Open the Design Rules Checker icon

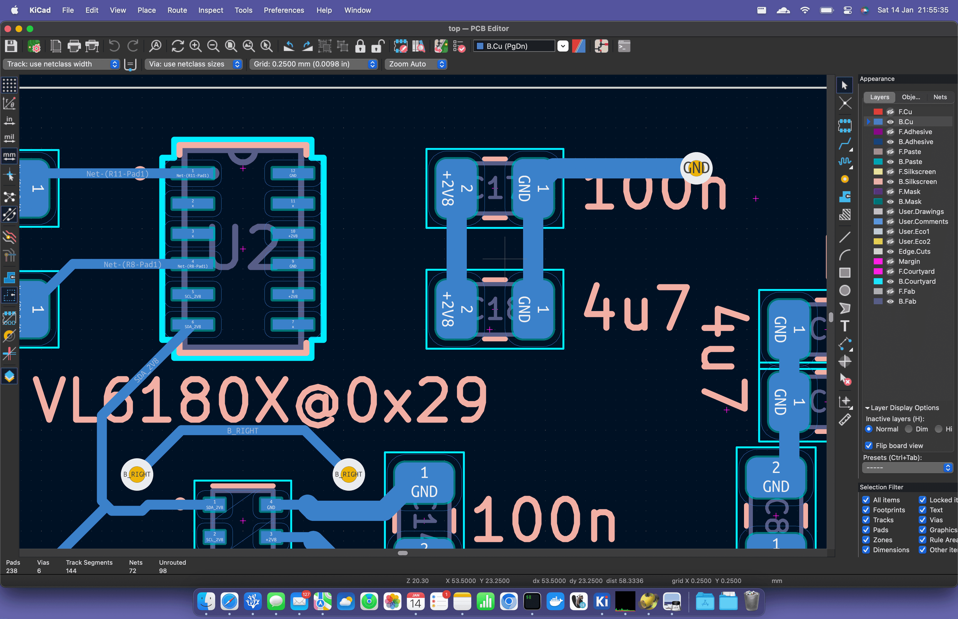point(459,46)
